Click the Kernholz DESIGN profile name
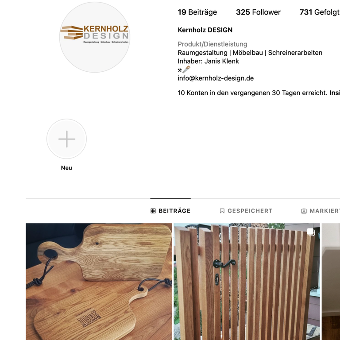The width and height of the screenshot is (340, 340). coord(205,30)
